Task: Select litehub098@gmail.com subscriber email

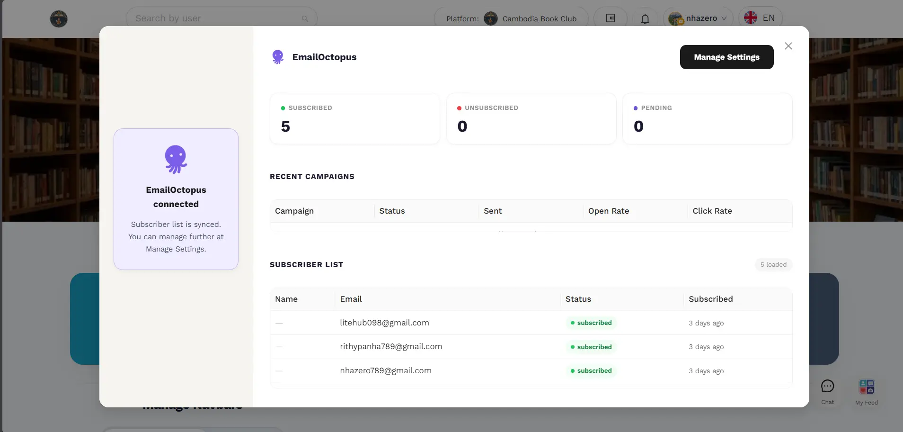Action: tap(384, 323)
